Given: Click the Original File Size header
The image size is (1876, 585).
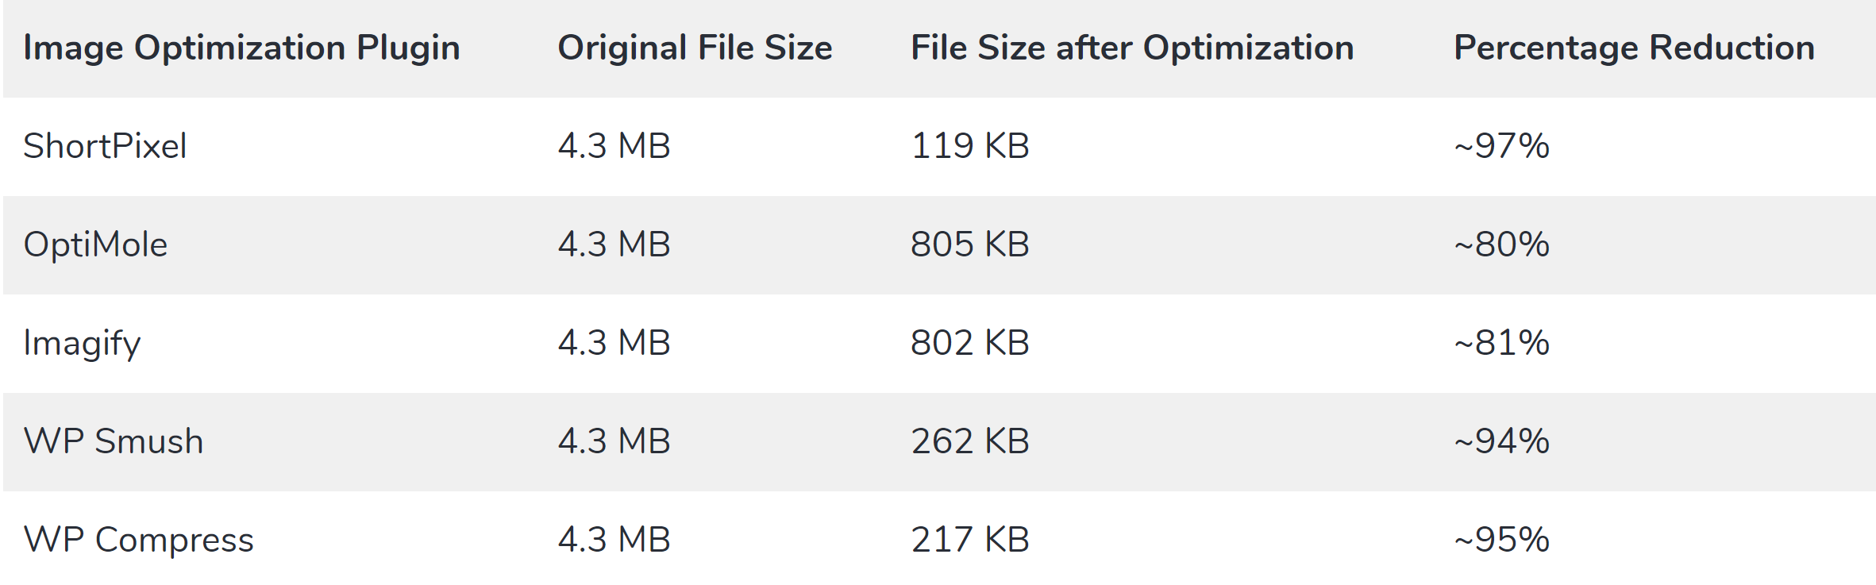Looking at the screenshot, I should (695, 48).
